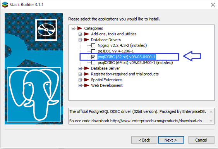Go to the previous step with the Back button

(x=144, y=140)
